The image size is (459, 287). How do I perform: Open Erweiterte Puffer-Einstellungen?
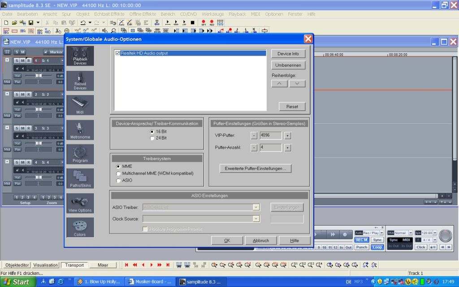pos(255,169)
